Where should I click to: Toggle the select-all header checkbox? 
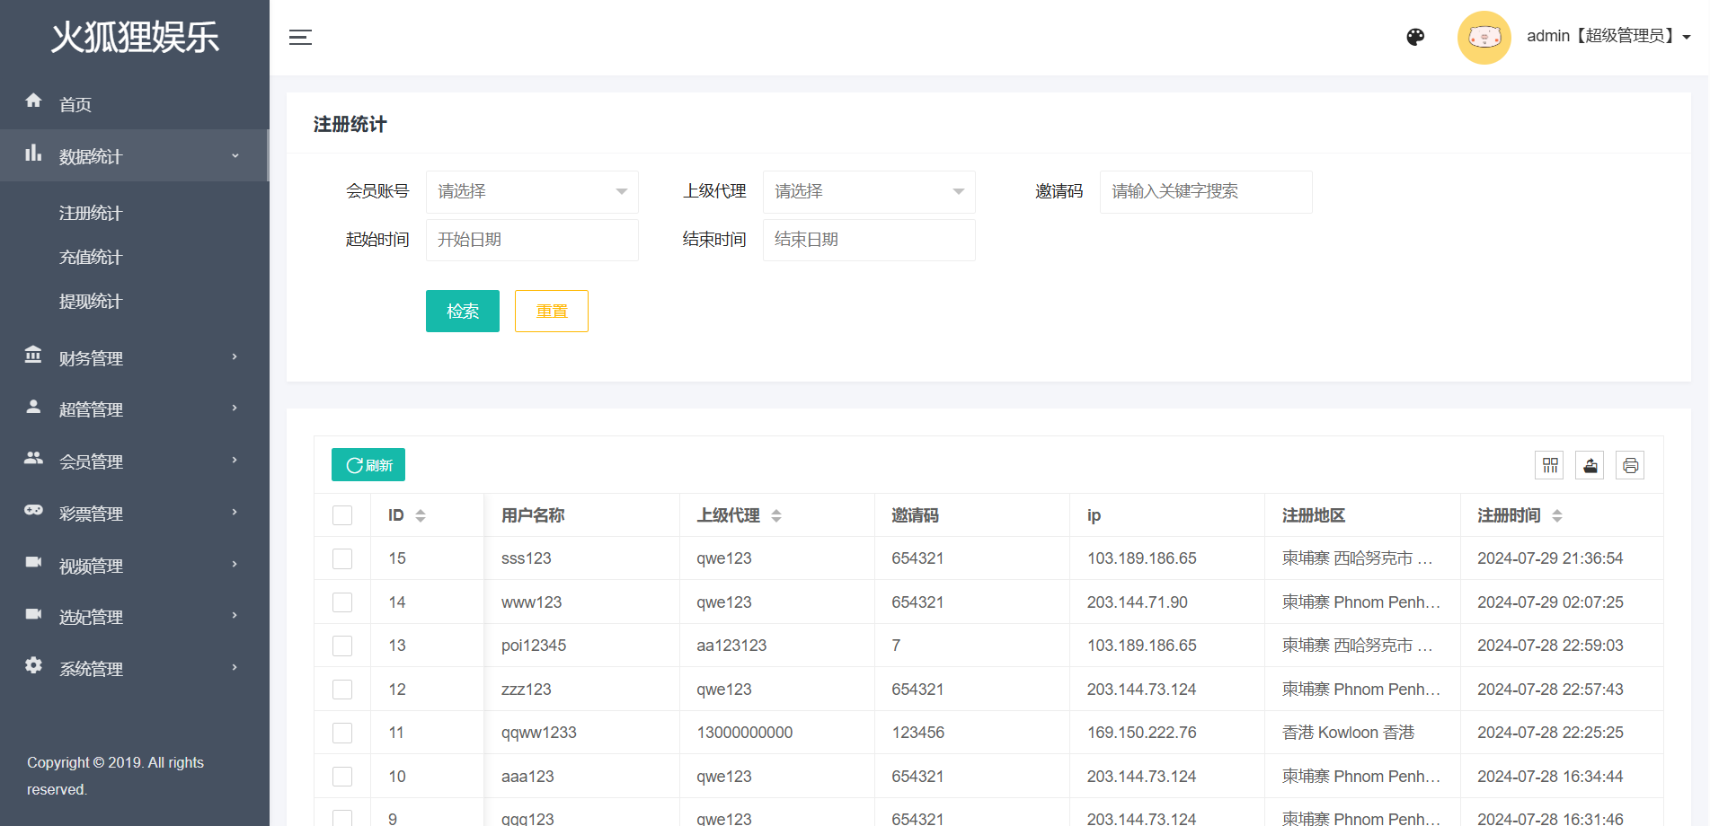coord(342,515)
